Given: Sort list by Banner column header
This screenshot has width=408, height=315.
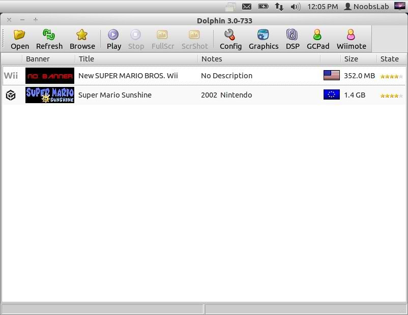Looking at the screenshot, I should pyautogui.click(x=49, y=59).
